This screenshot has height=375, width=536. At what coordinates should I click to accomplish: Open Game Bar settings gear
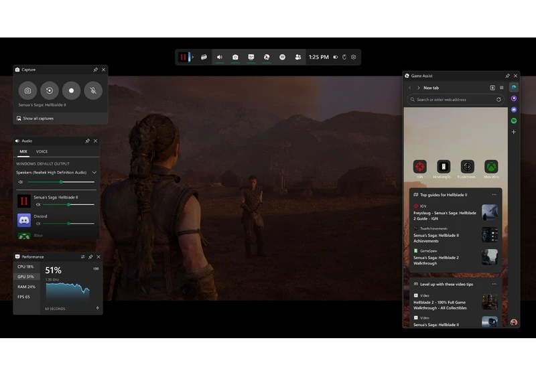coord(354,57)
